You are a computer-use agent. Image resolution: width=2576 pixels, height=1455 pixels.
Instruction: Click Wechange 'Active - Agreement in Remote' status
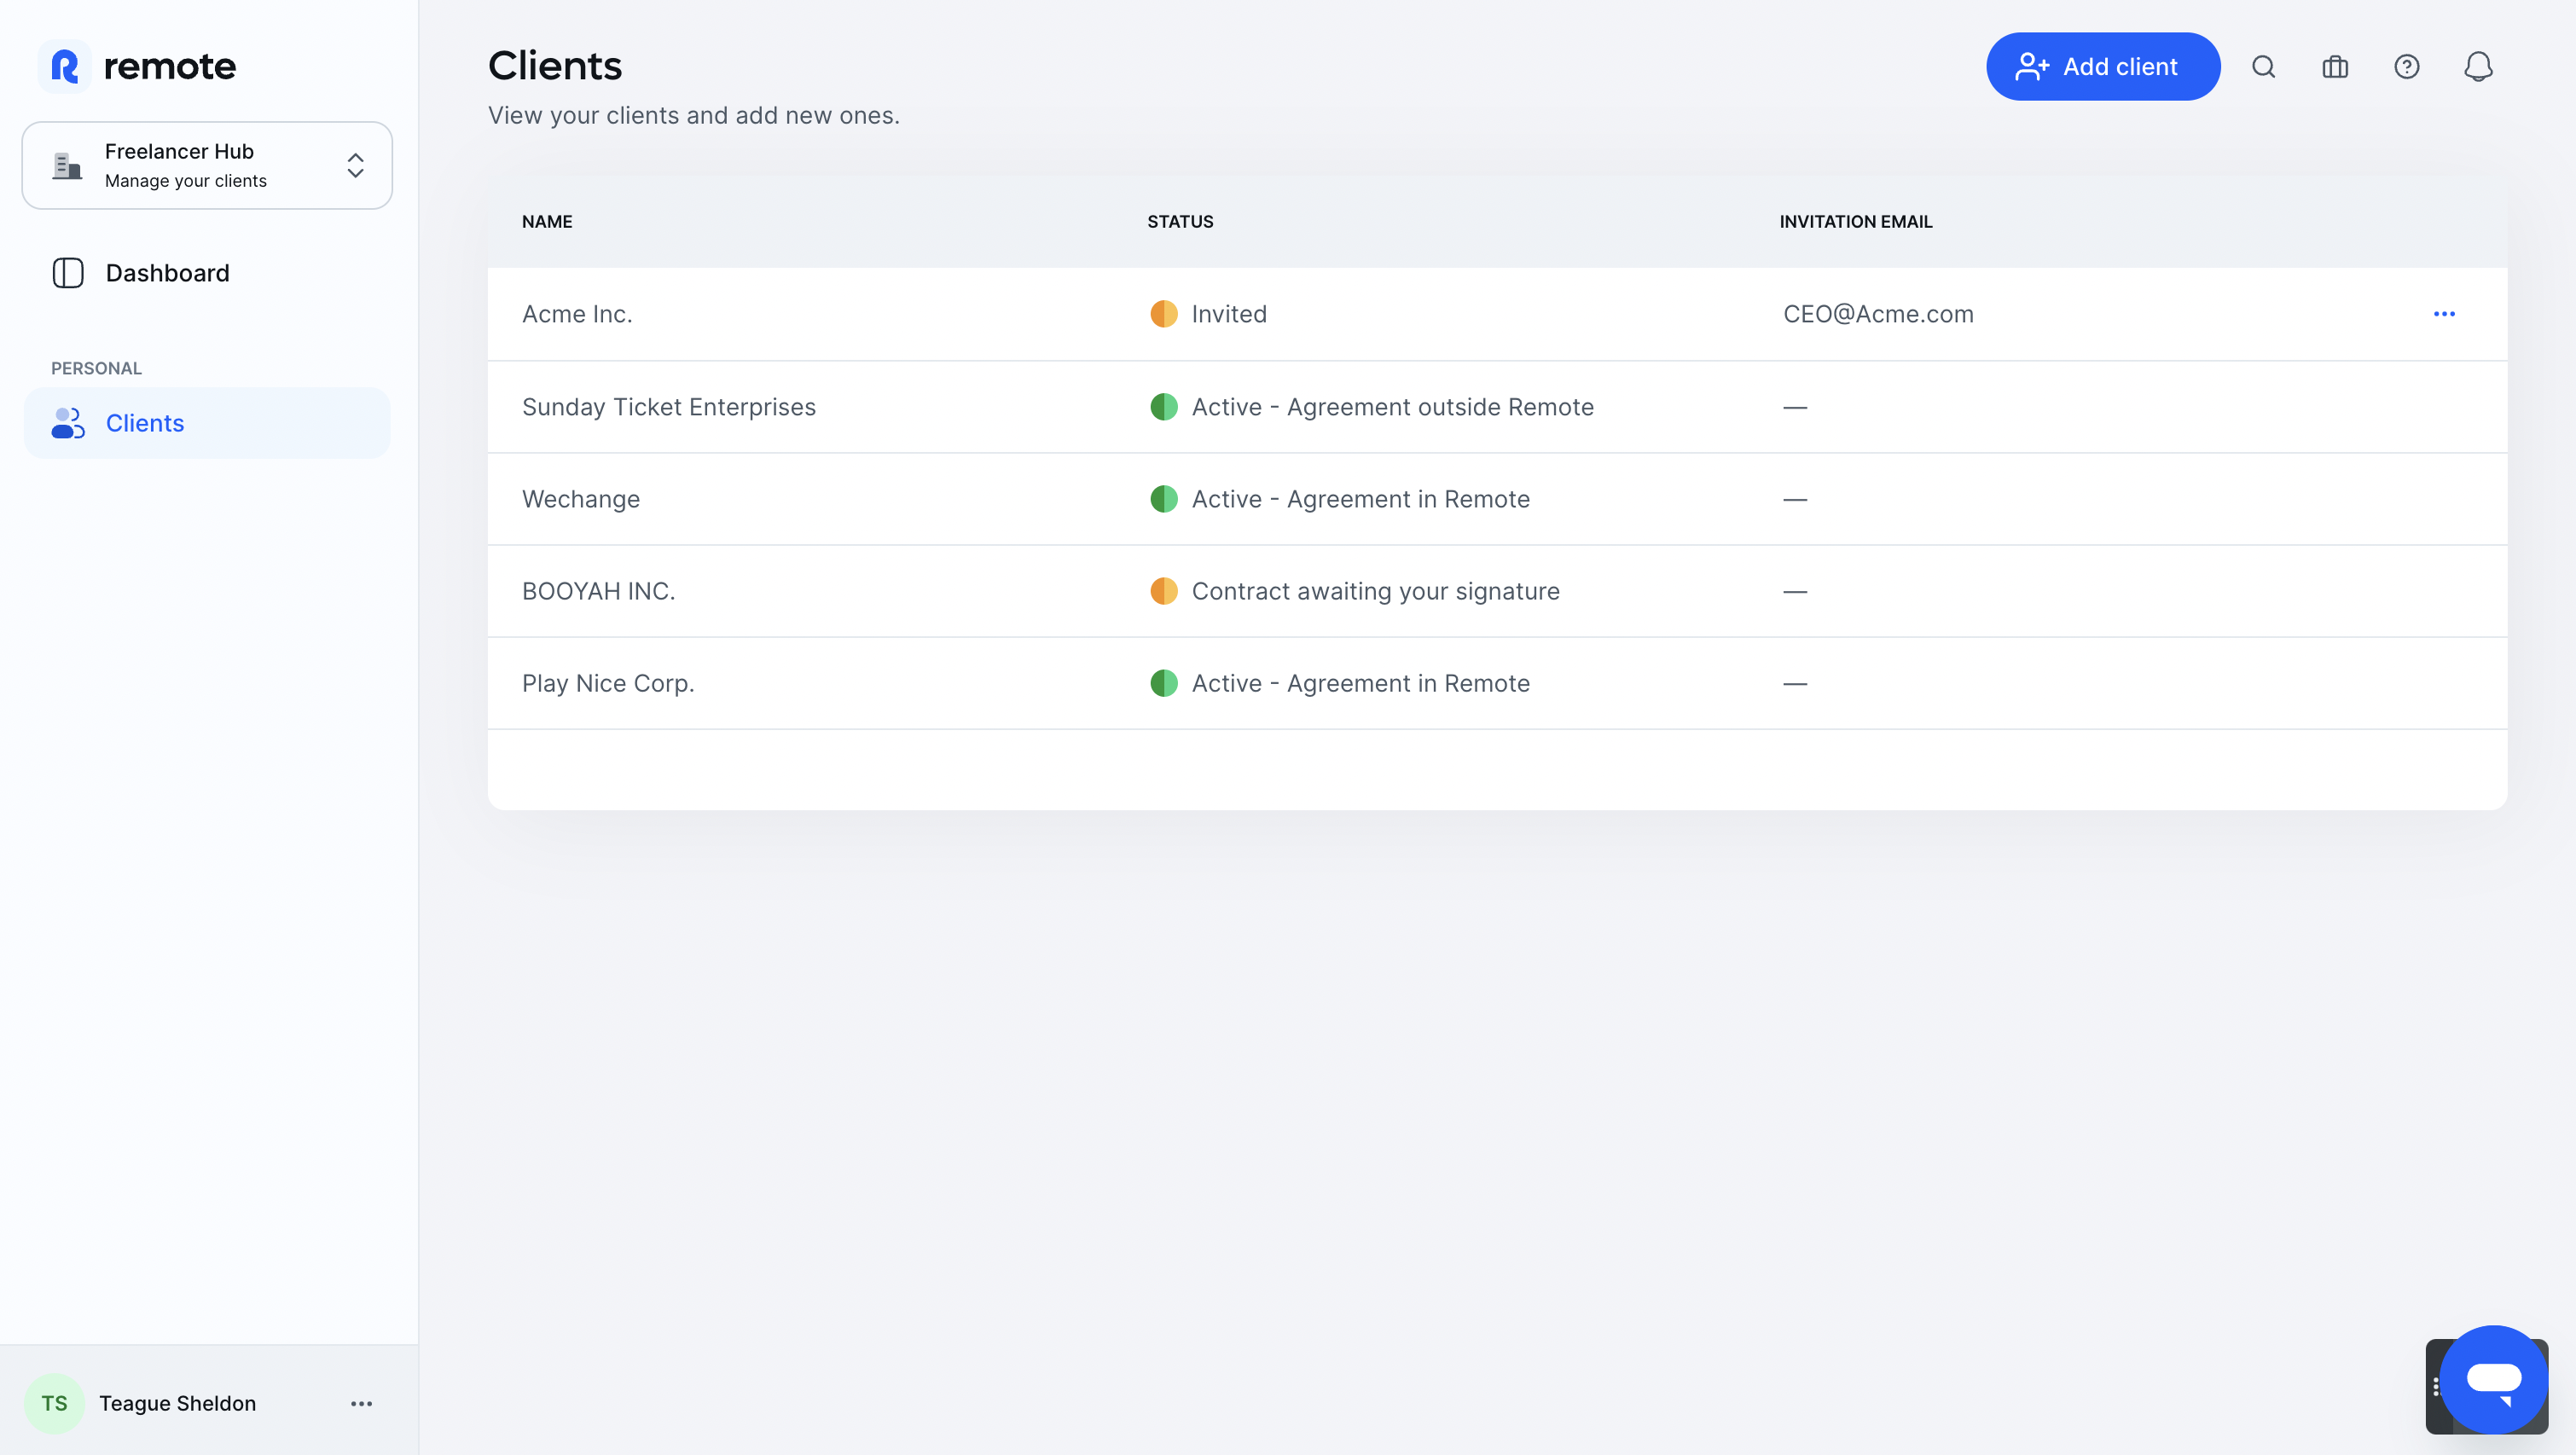[1361, 499]
